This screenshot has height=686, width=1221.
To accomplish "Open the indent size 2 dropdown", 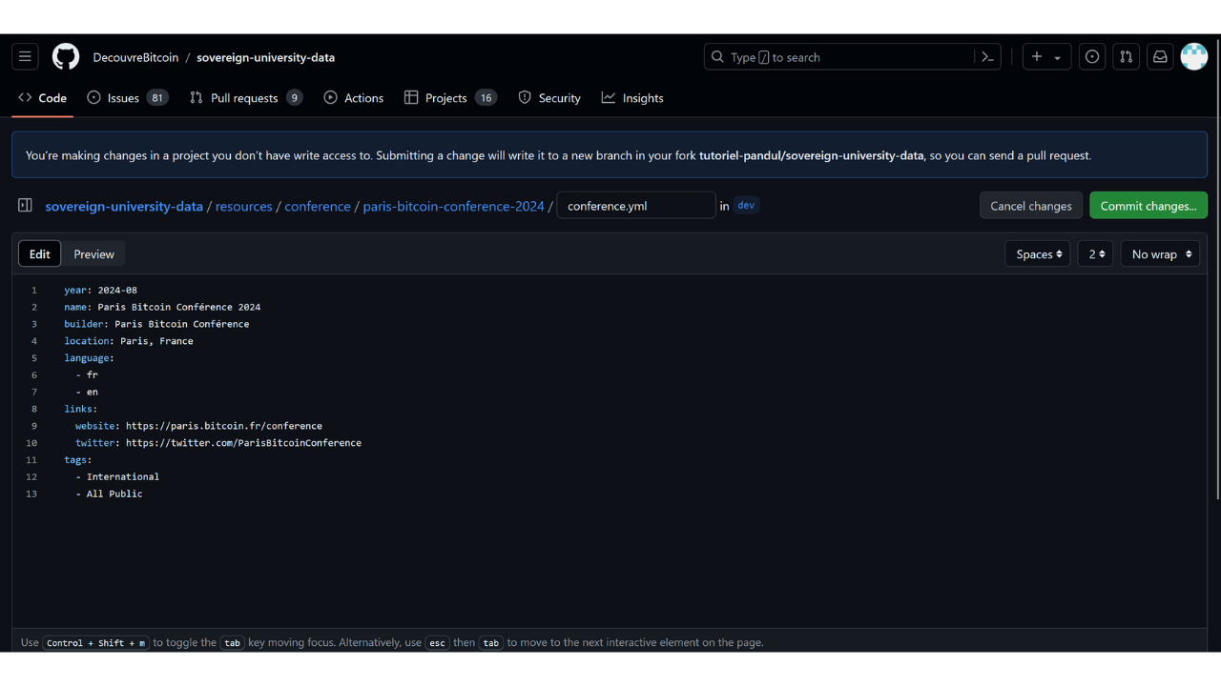I will [1096, 254].
